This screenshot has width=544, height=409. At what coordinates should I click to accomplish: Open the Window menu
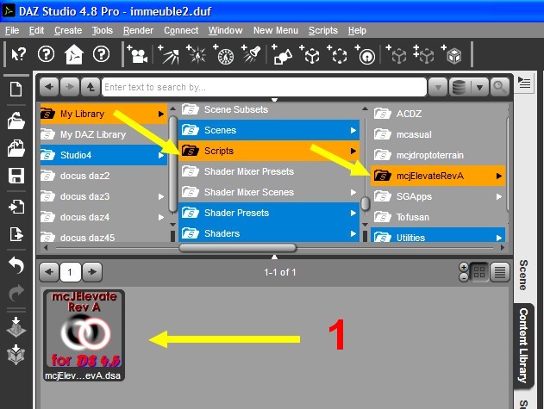(225, 30)
